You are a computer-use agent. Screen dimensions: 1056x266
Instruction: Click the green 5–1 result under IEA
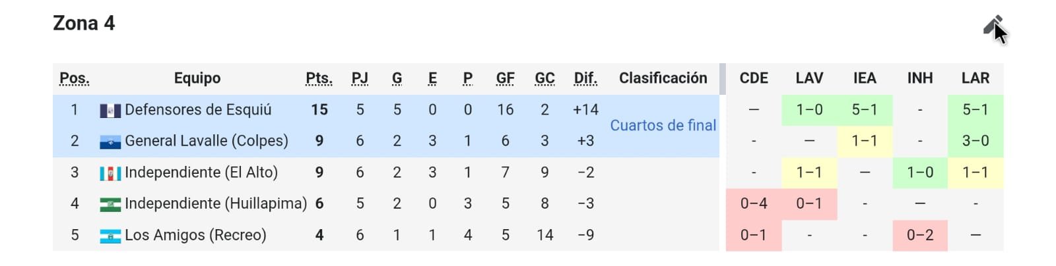[864, 110]
